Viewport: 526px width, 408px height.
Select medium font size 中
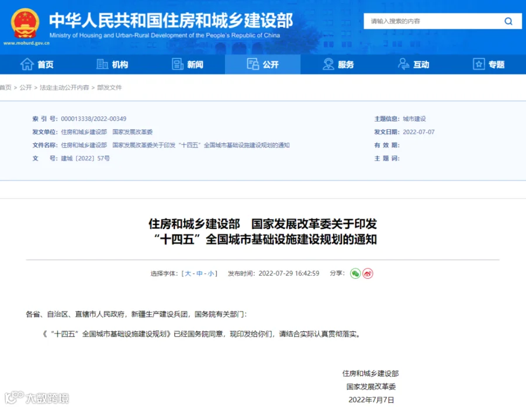tap(199, 274)
